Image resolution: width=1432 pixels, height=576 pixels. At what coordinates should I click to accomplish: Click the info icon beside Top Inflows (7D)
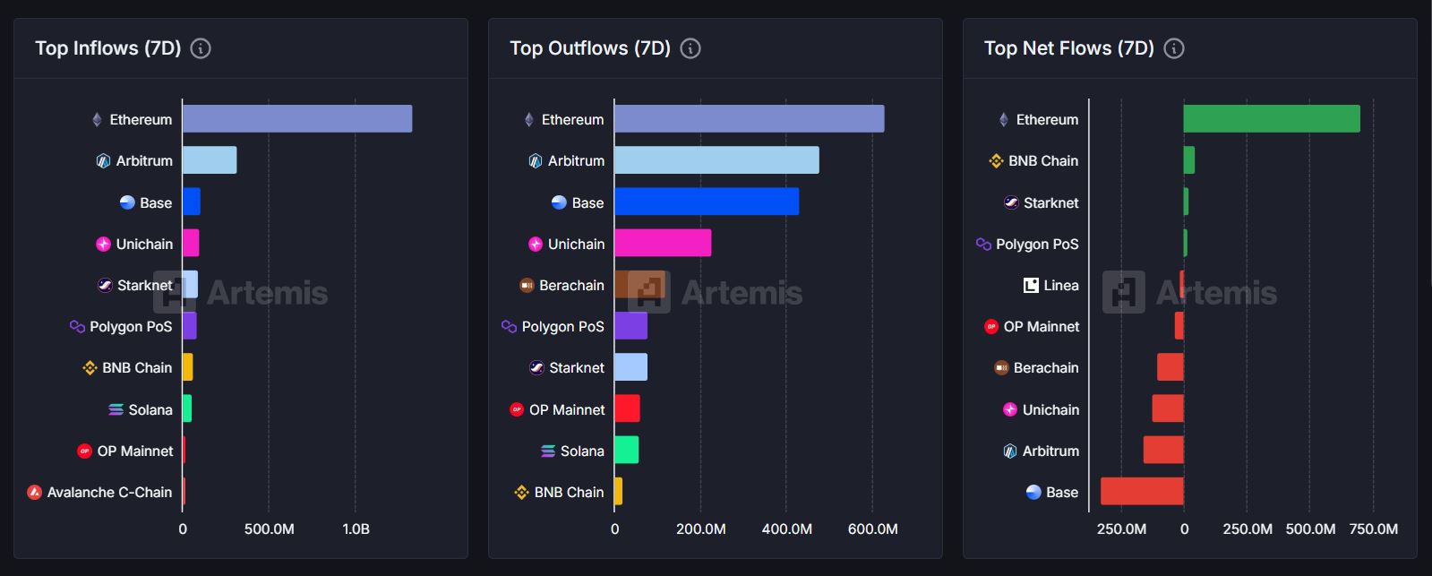(201, 48)
